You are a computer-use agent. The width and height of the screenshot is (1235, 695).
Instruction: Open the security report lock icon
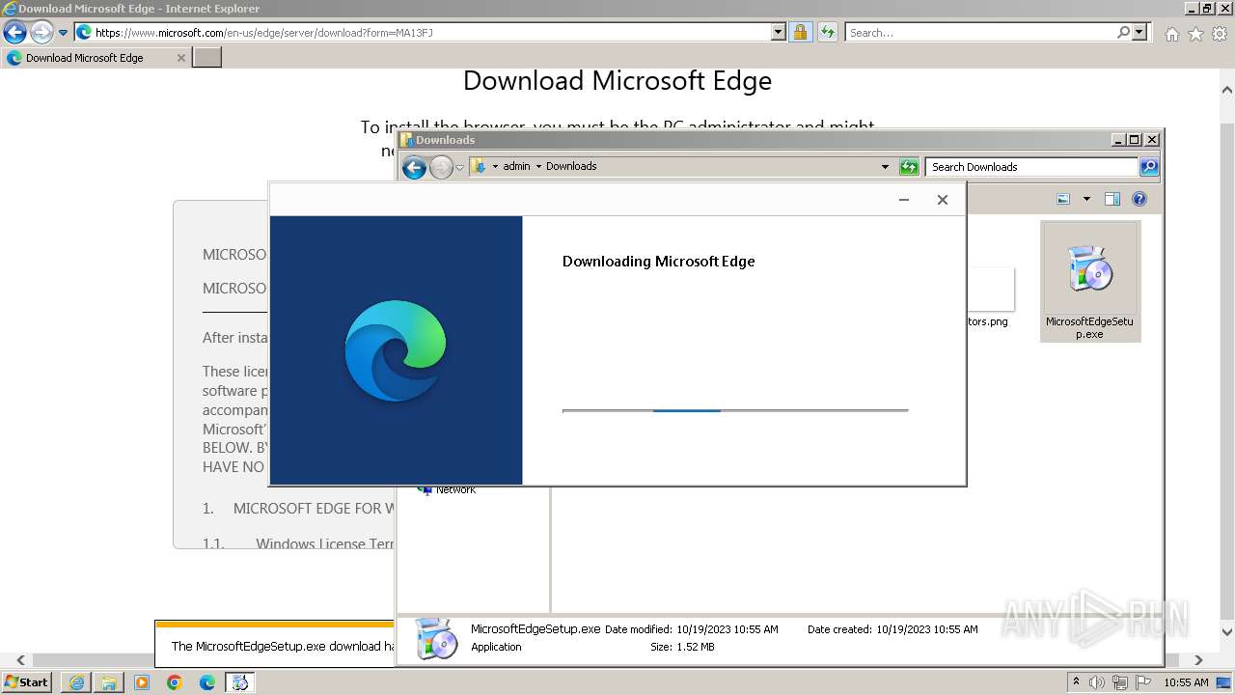(800, 32)
